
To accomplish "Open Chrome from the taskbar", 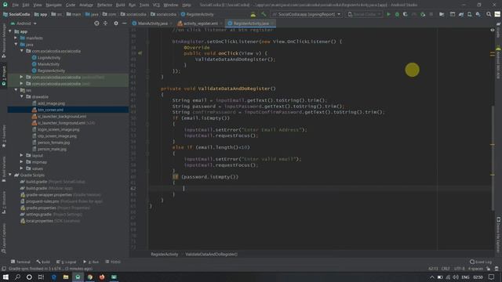I will [90, 277].
